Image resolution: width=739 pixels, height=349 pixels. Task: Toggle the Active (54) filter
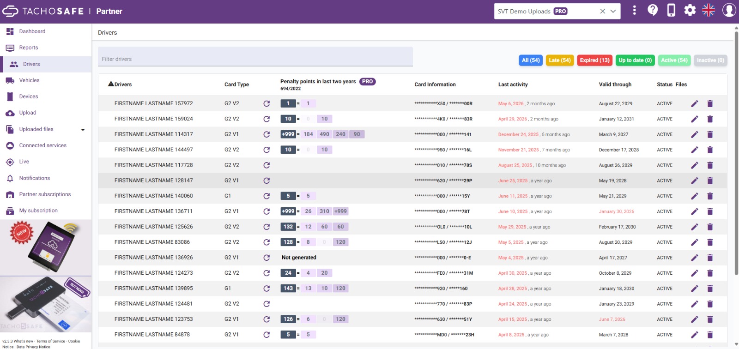click(x=674, y=60)
